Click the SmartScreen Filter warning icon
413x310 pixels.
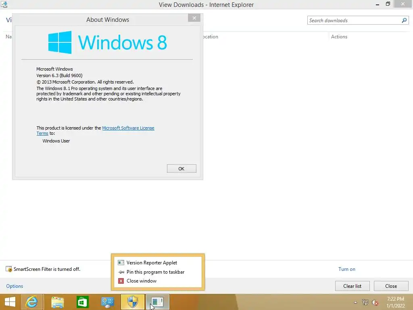pos(9,269)
